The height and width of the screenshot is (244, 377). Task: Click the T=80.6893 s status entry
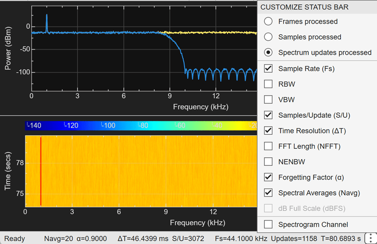pos(341,238)
